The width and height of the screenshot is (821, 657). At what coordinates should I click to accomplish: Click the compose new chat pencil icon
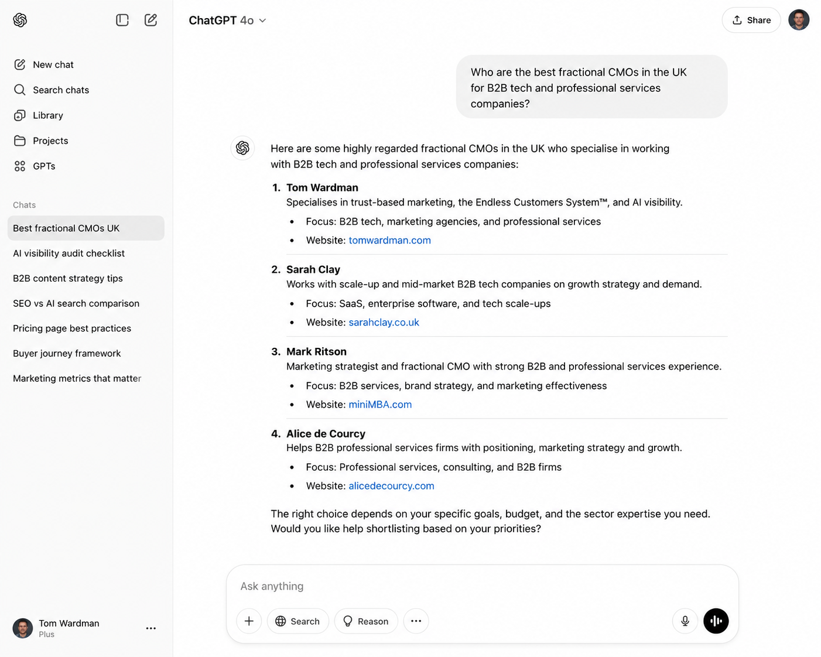(150, 20)
